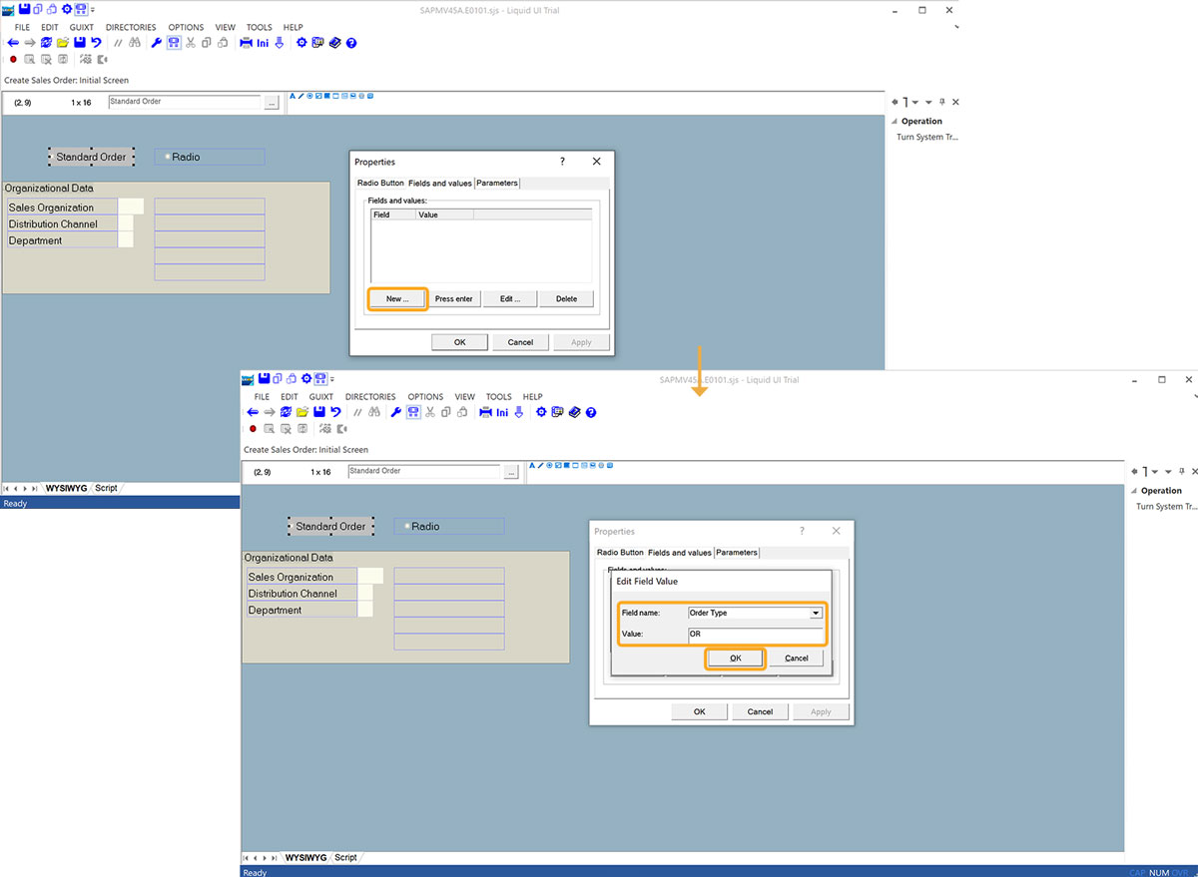1198x877 pixels.
Task: Click Department label in front window
Action: point(276,610)
